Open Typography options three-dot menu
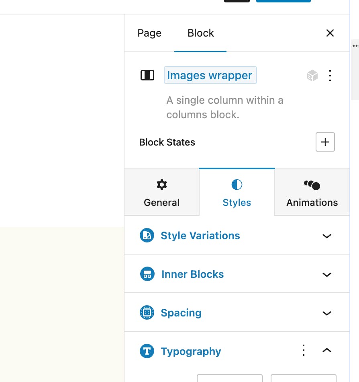This screenshot has height=382, width=359. (x=304, y=351)
